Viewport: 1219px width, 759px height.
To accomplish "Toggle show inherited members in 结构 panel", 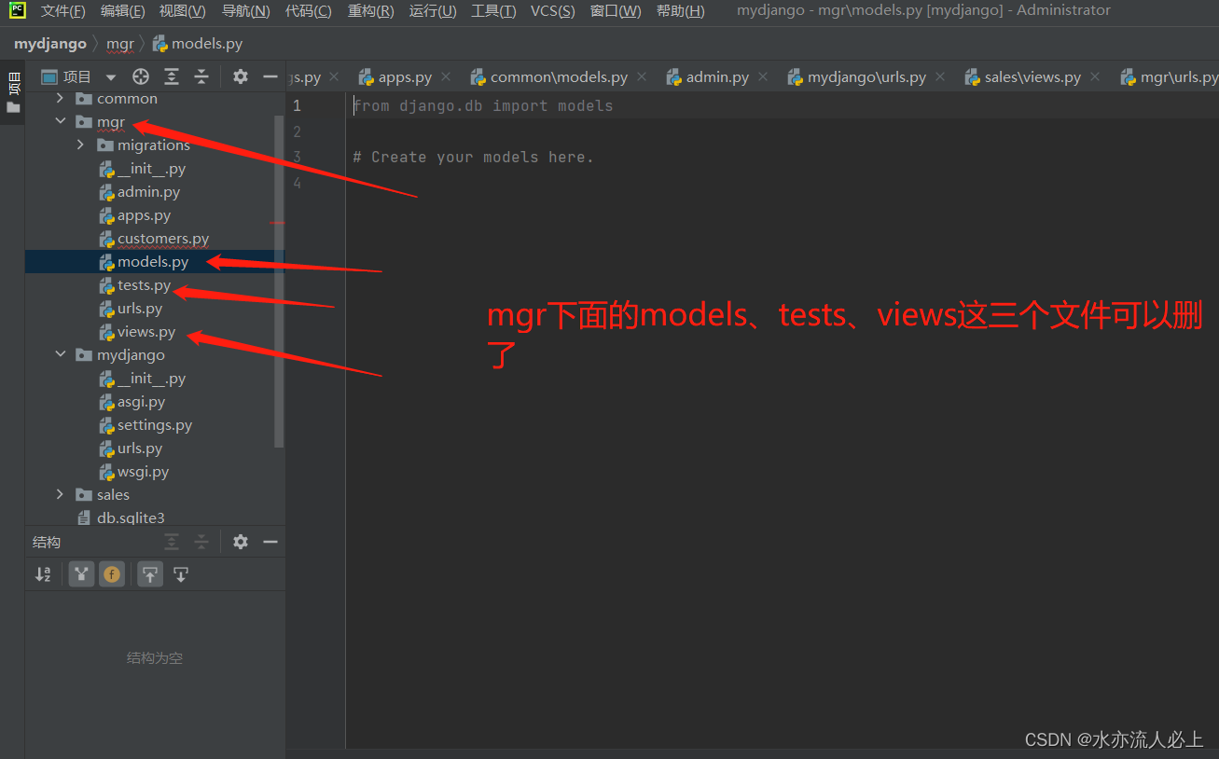I will (82, 574).
